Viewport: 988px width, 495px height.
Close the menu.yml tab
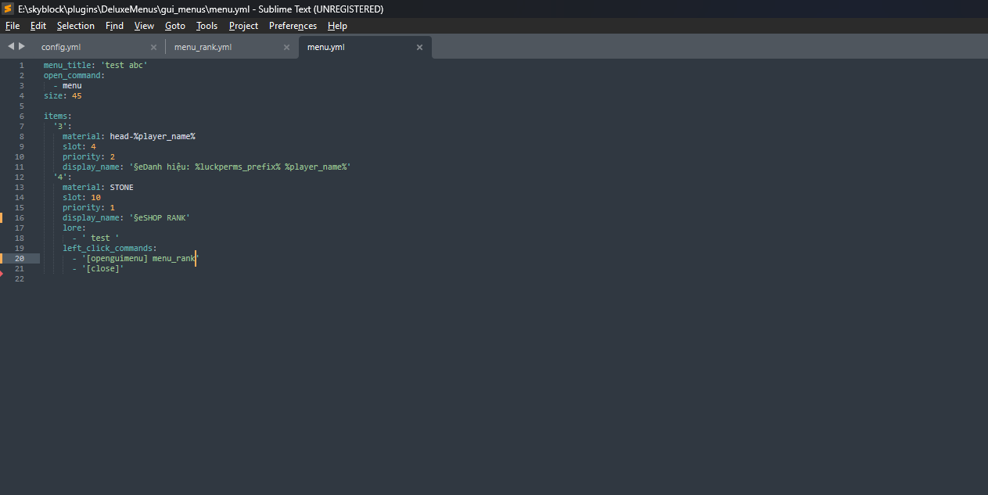click(419, 47)
